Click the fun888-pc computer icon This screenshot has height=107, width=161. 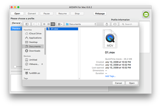[26, 73]
